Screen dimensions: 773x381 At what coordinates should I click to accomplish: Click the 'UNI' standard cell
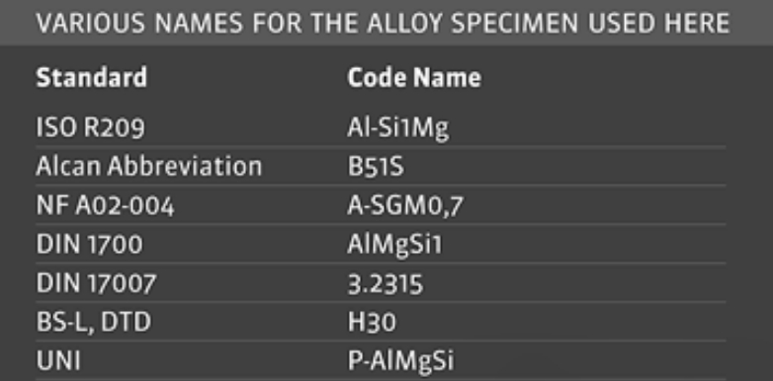(x=58, y=361)
